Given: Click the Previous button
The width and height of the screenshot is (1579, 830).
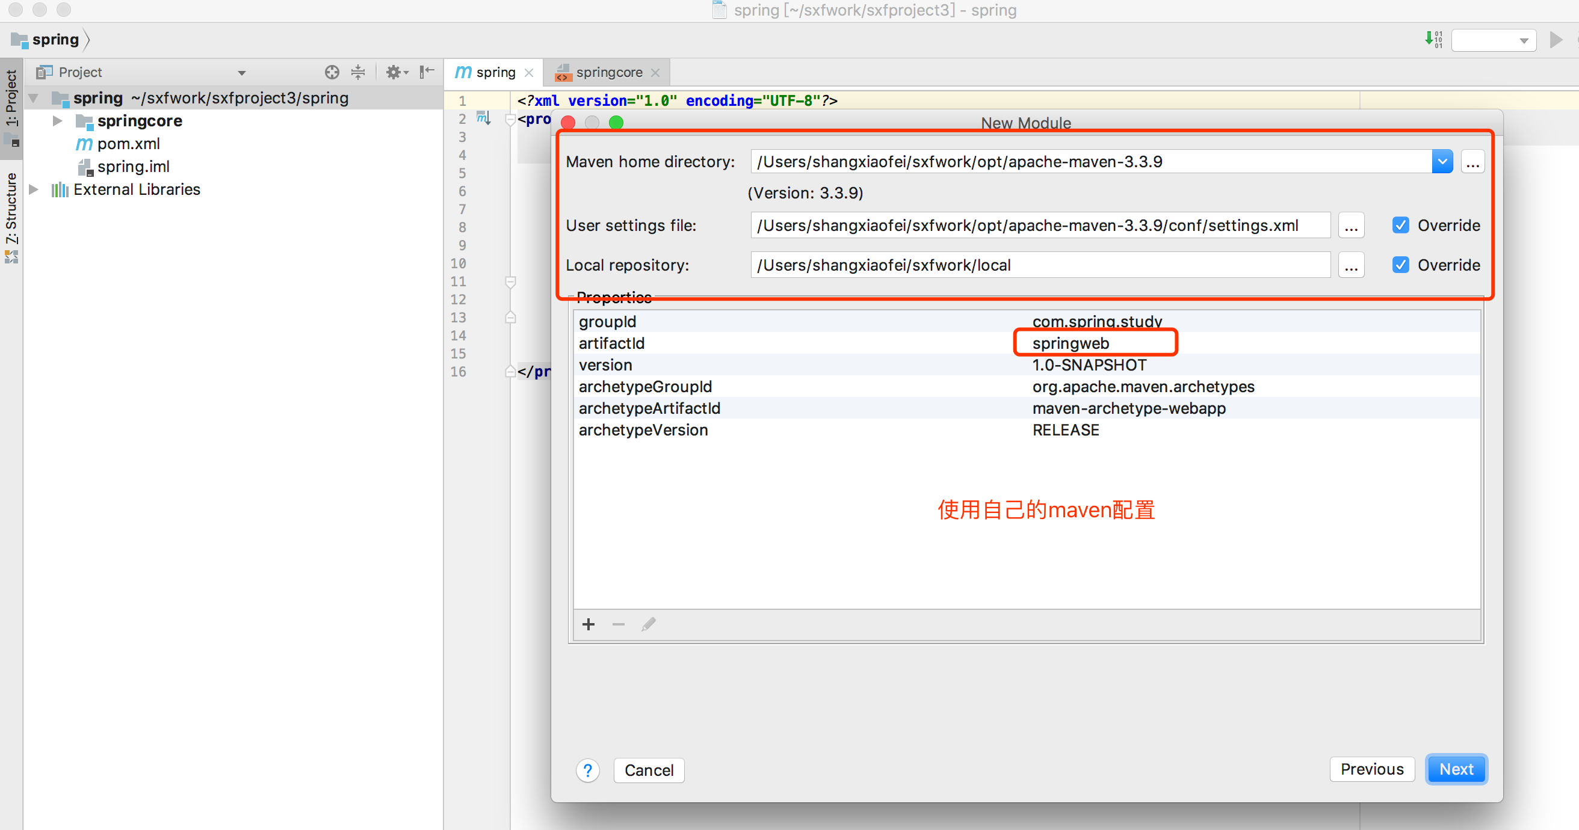Looking at the screenshot, I should pos(1371,769).
